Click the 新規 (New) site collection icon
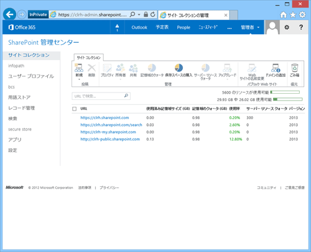 tap(79, 68)
